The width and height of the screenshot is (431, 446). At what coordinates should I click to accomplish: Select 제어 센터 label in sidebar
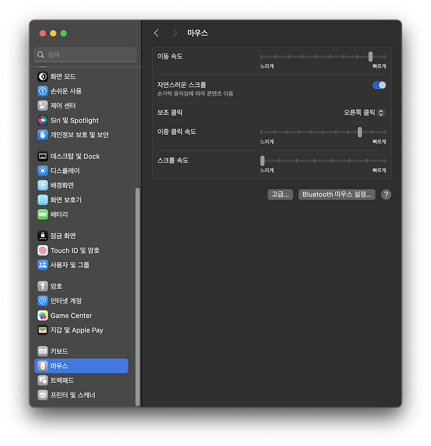pos(63,106)
